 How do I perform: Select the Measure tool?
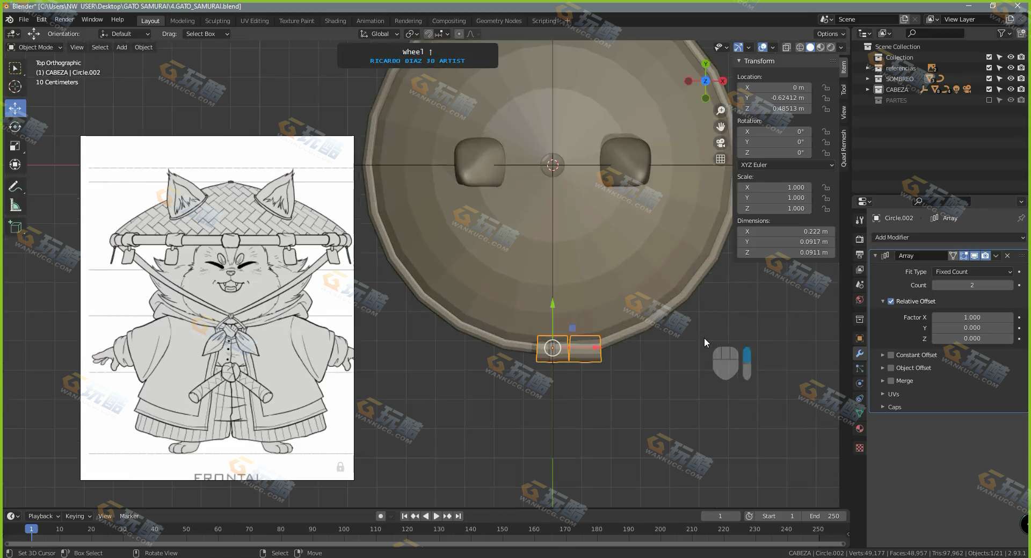point(15,206)
